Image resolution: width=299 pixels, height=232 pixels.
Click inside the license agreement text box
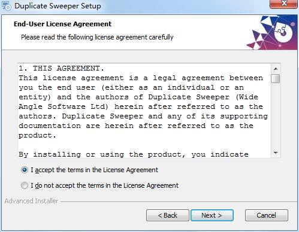click(x=144, y=111)
